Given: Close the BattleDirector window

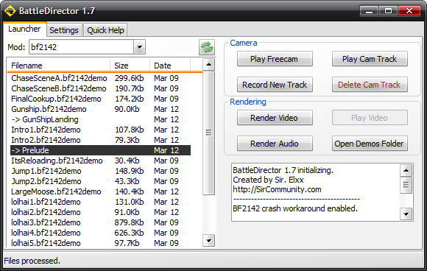Looking at the screenshot, I should (409, 11).
